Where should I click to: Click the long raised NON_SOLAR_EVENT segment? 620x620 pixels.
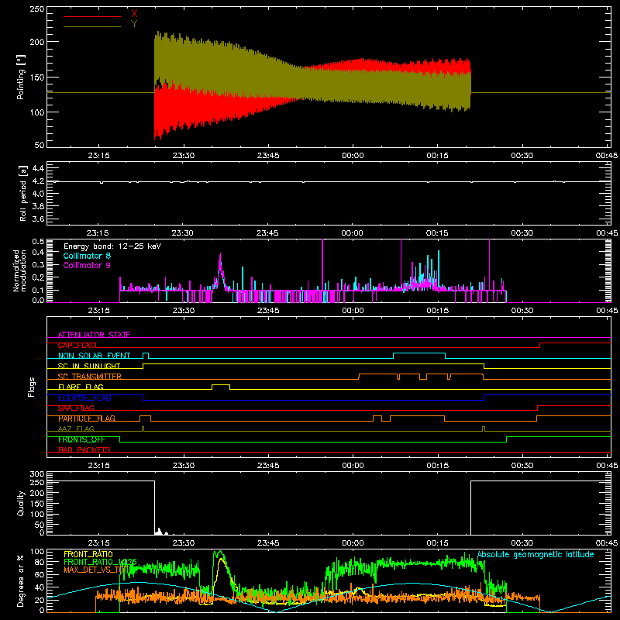click(x=419, y=353)
